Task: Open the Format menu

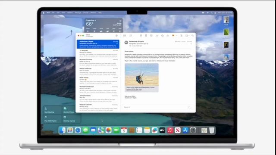Action: click(x=86, y=13)
